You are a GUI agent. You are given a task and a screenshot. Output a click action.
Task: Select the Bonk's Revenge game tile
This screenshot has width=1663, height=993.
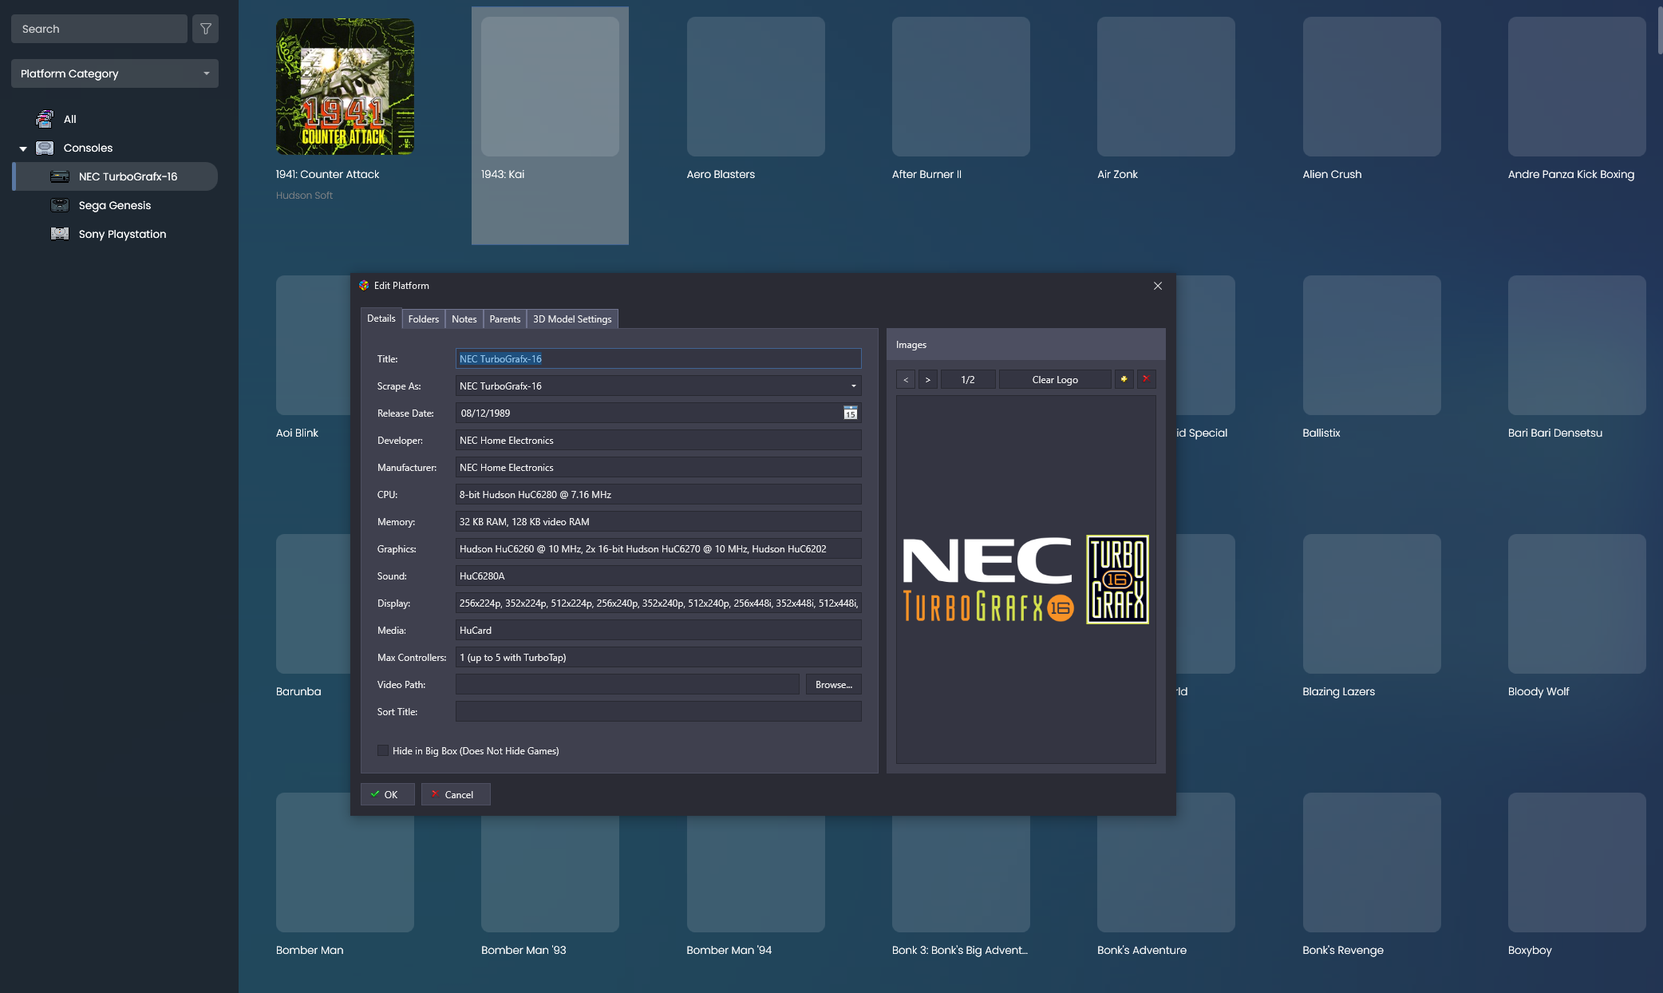(1372, 862)
